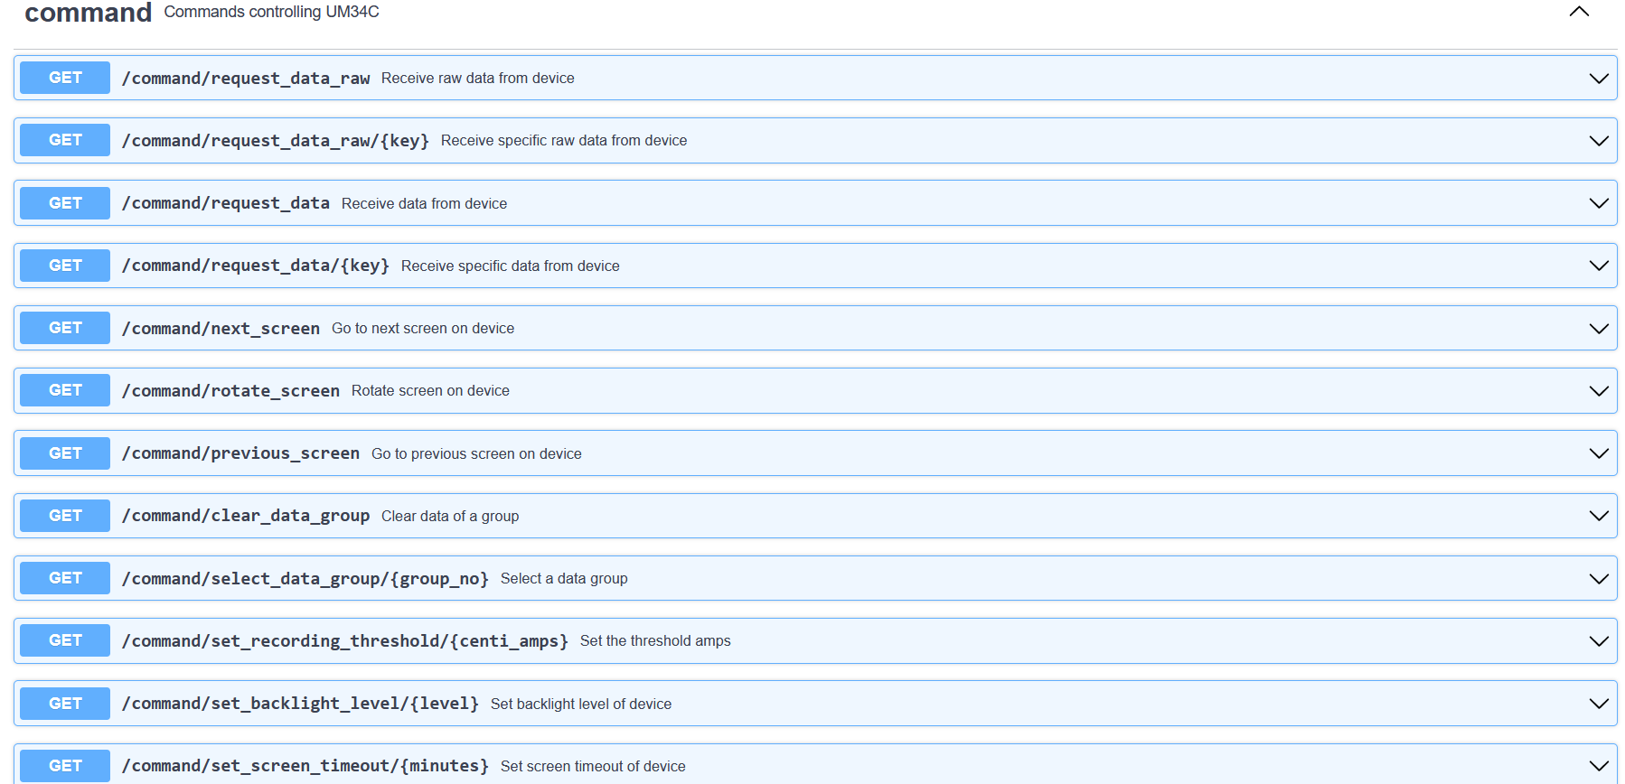This screenshot has height=784, width=1625.
Task: Expand the previous_screen endpoint chevron
Action: (1599, 453)
